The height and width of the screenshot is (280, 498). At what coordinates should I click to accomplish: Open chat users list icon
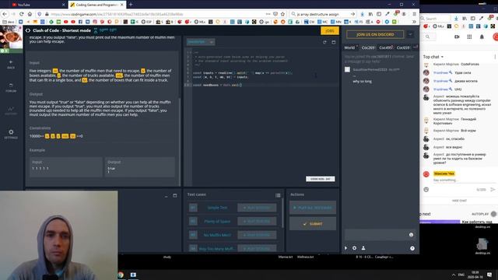[363, 248]
